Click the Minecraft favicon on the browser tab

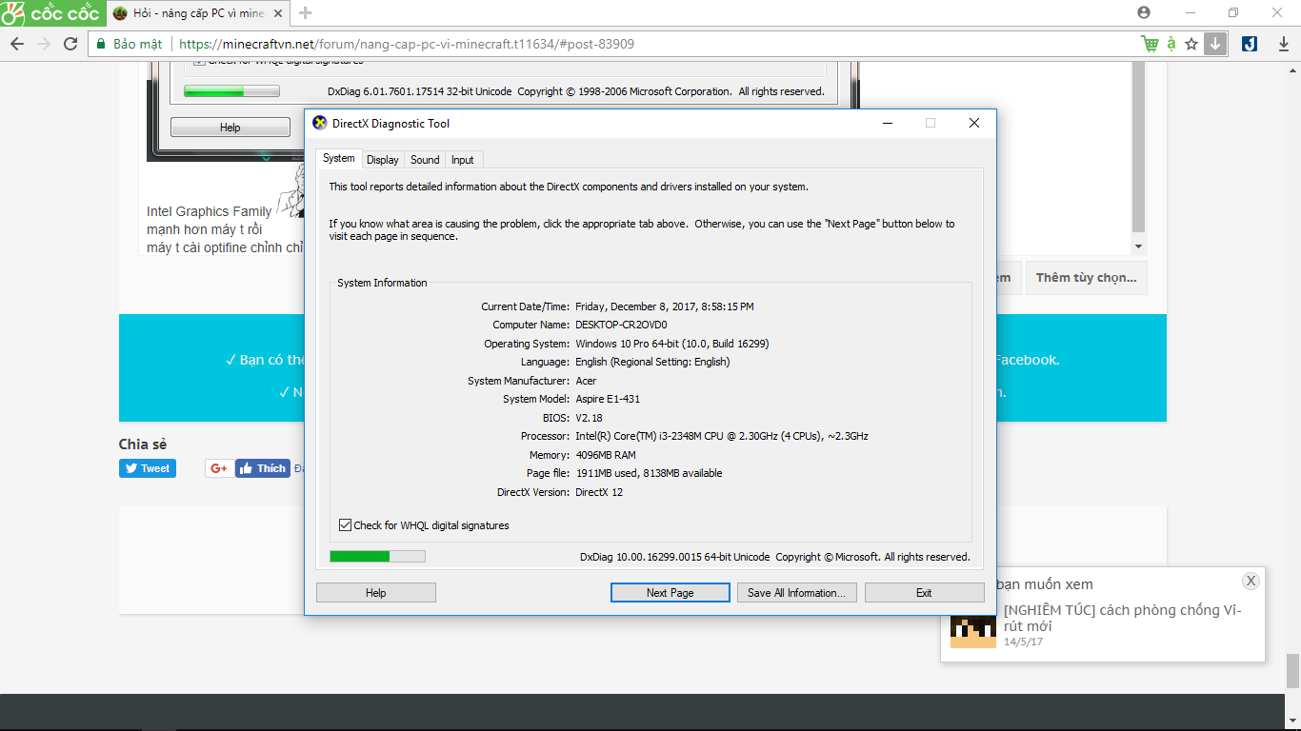coord(120,13)
